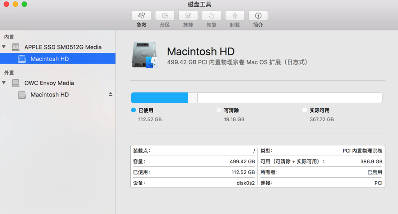Click the large Macintosh HD drive icon
The height and width of the screenshot is (214, 398).
tap(145, 55)
